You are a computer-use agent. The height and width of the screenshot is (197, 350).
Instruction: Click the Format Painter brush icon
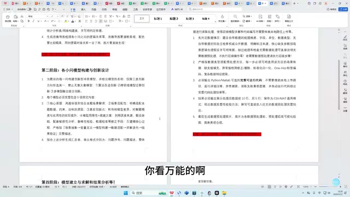click(8, 17)
